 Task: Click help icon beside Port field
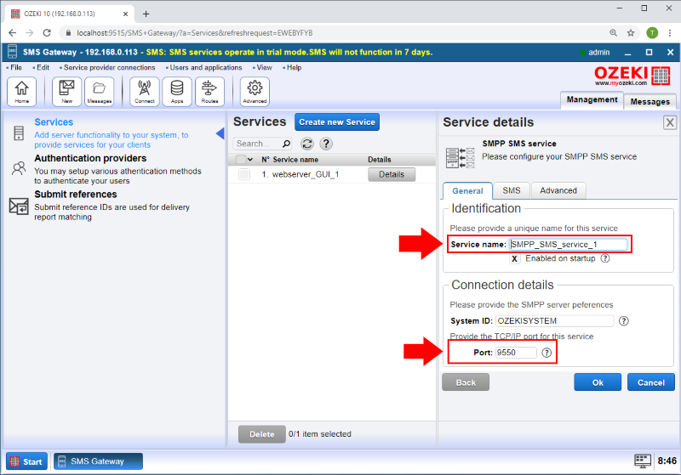547,353
